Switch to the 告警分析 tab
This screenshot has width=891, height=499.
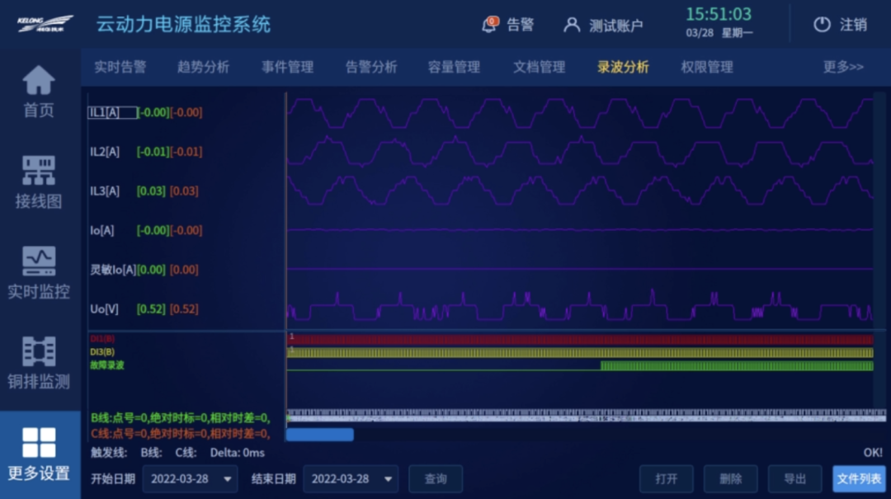[x=371, y=67]
